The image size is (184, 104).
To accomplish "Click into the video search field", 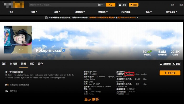I will pyautogui.click(x=63, y=5).
